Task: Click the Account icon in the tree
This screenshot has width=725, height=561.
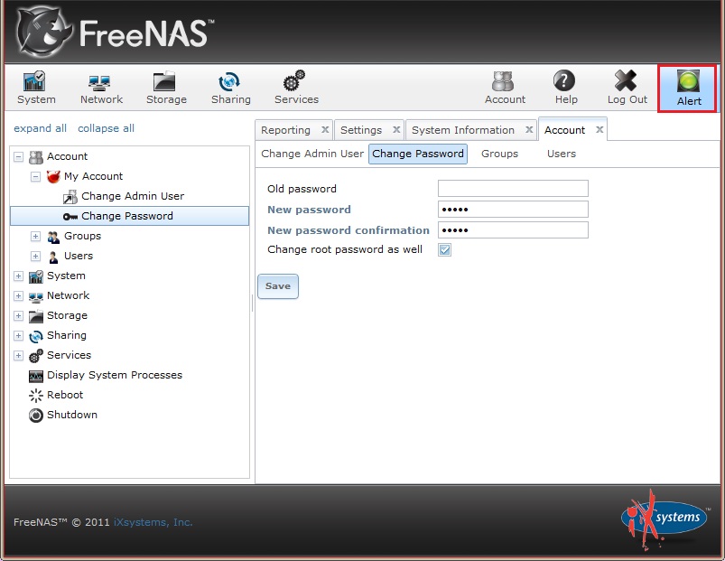Action: 35,157
